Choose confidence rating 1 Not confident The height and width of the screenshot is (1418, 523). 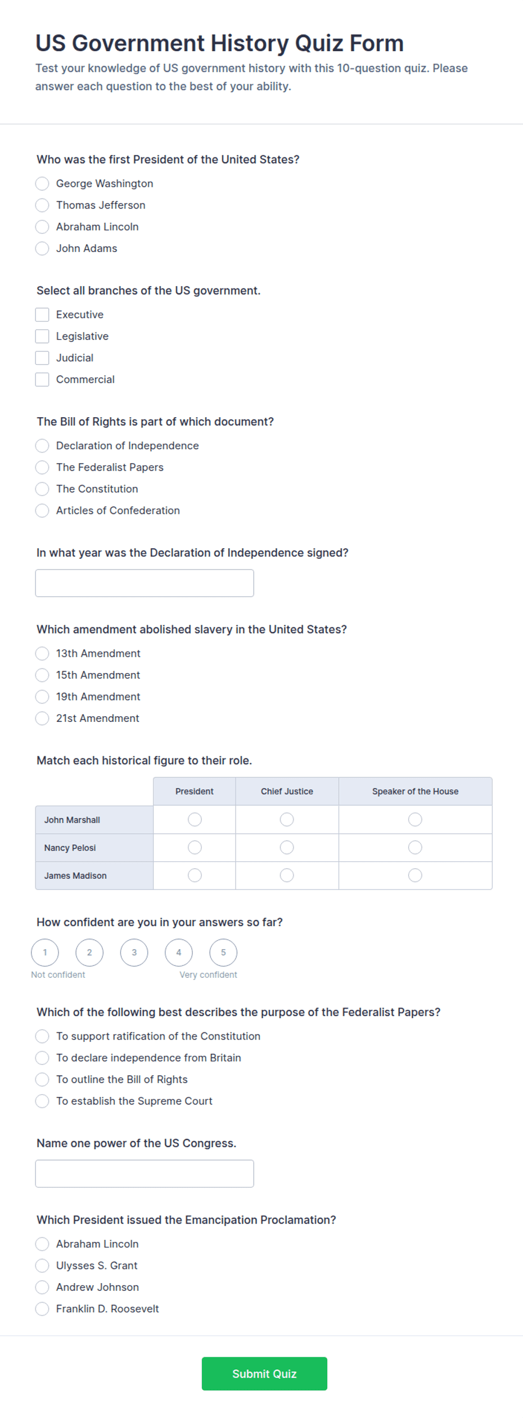coord(45,952)
